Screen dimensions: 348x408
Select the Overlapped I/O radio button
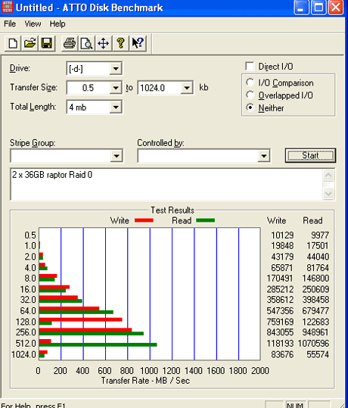pyautogui.click(x=250, y=95)
